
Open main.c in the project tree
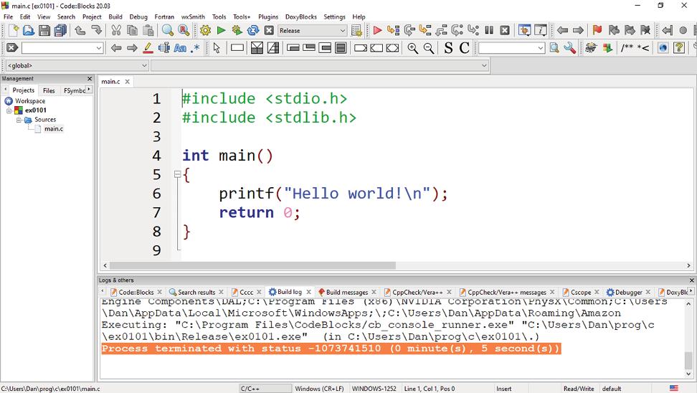coord(54,129)
